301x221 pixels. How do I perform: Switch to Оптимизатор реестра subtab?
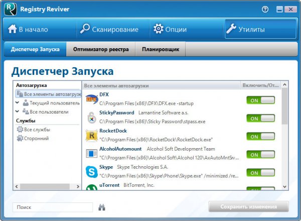click(x=101, y=49)
